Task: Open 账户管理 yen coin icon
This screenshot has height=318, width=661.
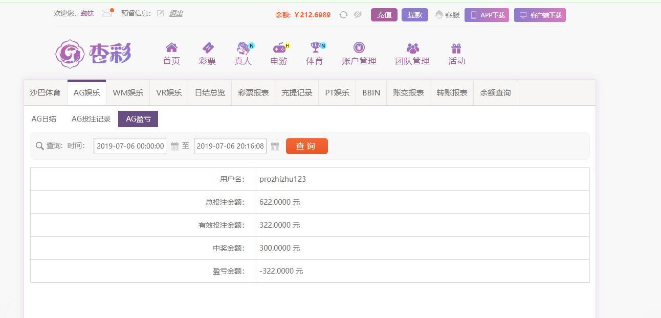Action: (359, 47)
